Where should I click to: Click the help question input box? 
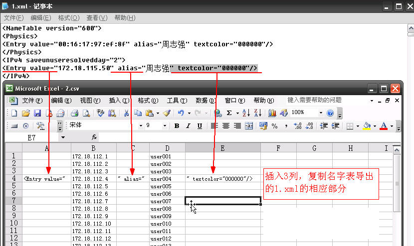coord(327,100)
